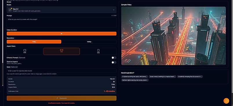The width and height of the screenshot is (233, 106).
Task: Toggle the Enhance Prompt switch
Action: (x=114, y=58)
